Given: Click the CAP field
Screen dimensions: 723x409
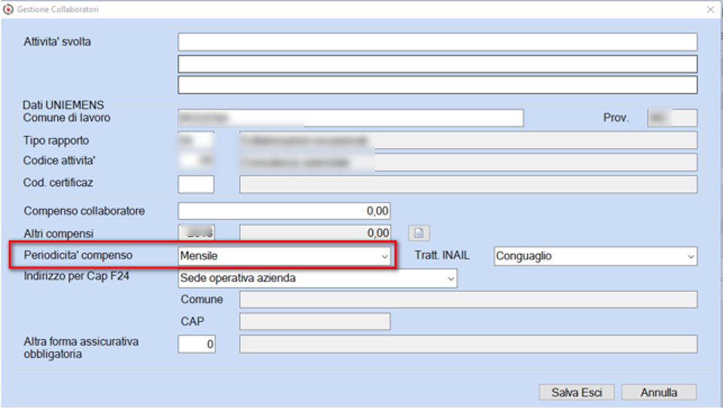Looking at the screenshot, I should [315, 322].
